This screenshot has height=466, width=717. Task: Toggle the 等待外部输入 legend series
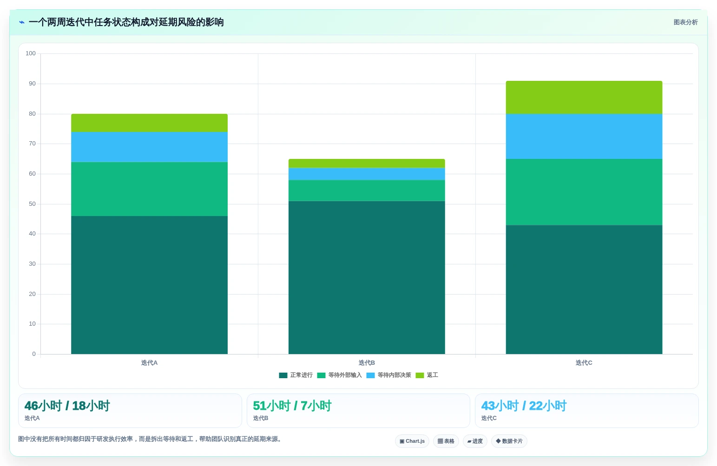tap(339, 375)
